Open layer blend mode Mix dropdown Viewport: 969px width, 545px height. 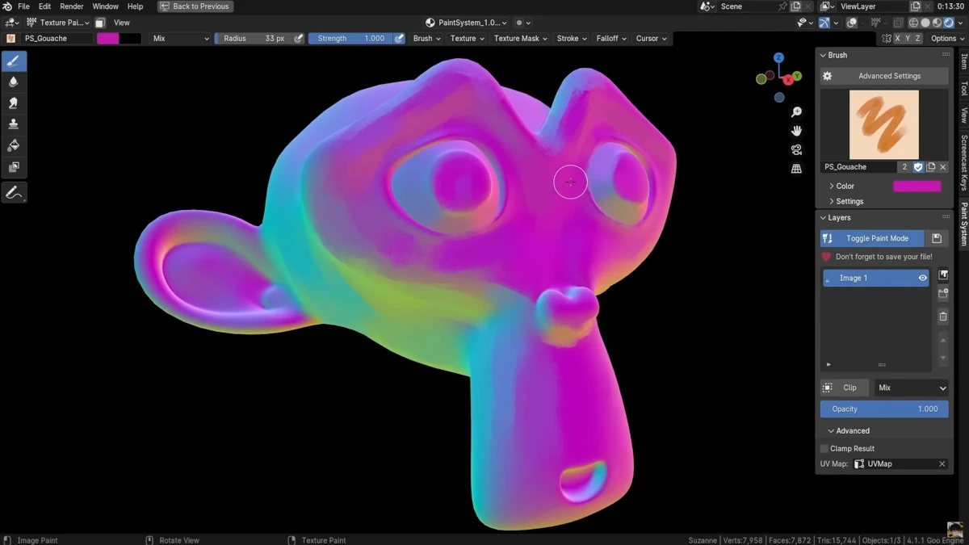pyautogui.click(x=912, y=388)
